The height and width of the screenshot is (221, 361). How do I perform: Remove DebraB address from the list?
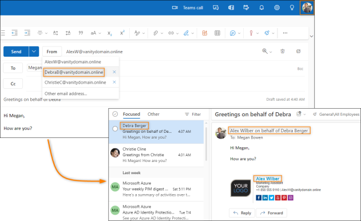(114, 72)
